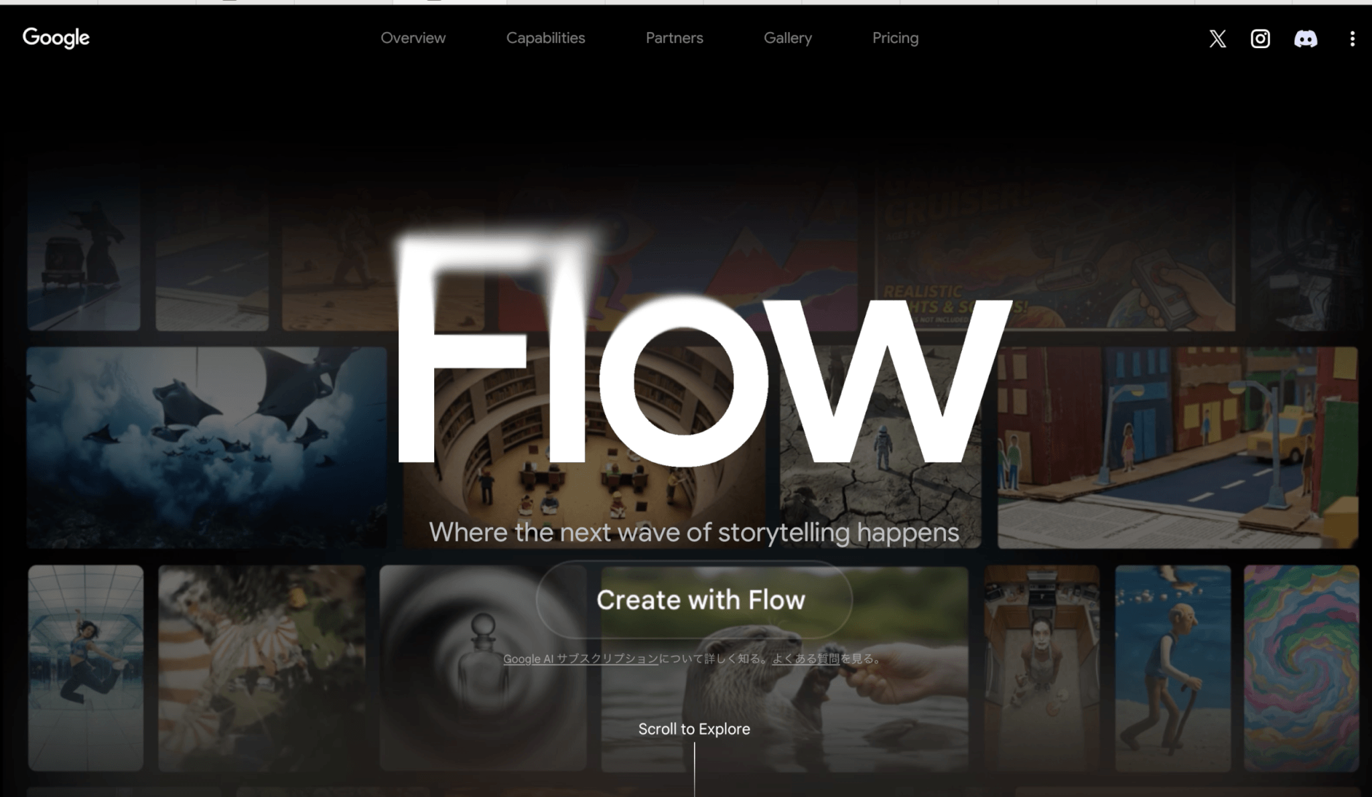Open the colorful swirl painting thumbnail
This screenshot has height=797, width=1372.
[1301, 668]
